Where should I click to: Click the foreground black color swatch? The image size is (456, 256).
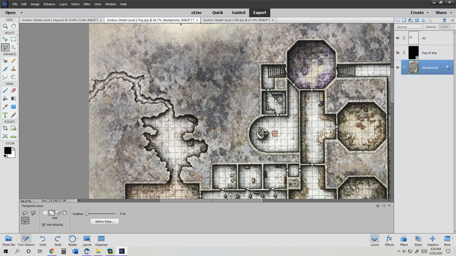[x=7, y=150]
